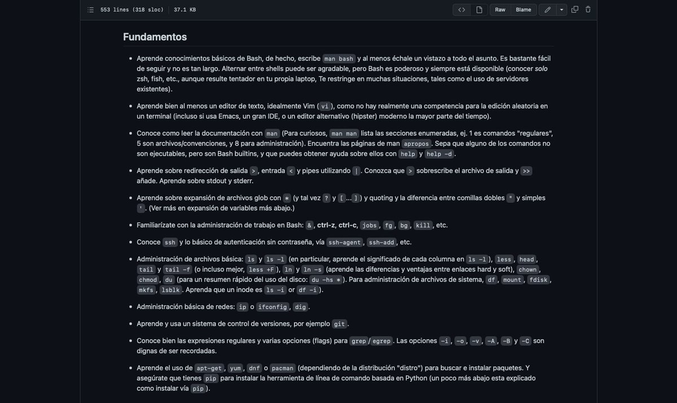Click the "37.1 KB" file size text
The image size is (677, 403).
tap(185, 10)
